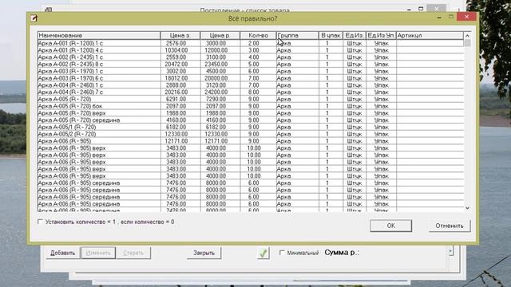Click the Стереть button in the background window
The height and width of the screenshot is (287, 511).
133,253
